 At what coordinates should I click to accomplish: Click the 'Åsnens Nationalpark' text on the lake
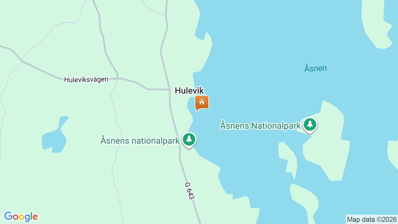tap(260, 126)
